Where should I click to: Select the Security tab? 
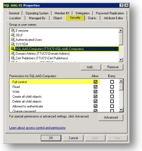tap(75, 18)
